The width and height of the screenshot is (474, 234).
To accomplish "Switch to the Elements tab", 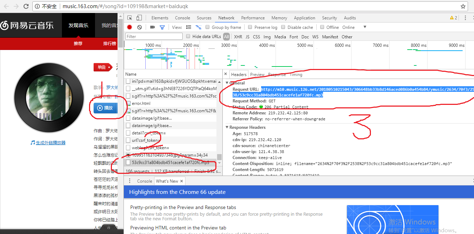I will coord(160,18).
